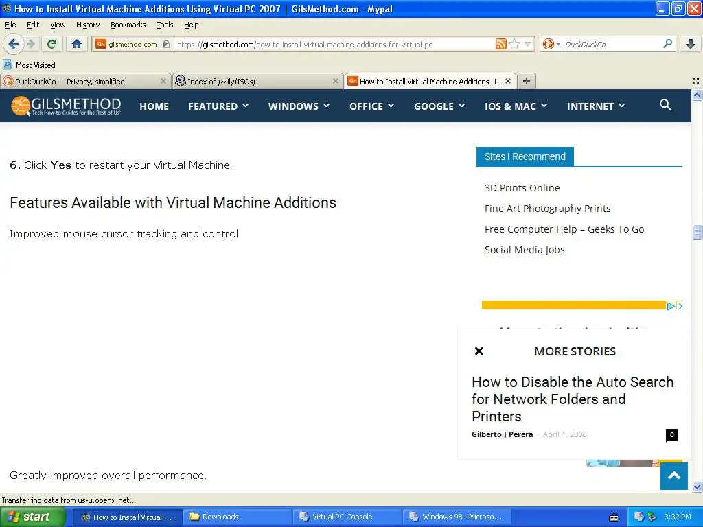Image resolution: width=703 pixels, height=527 pixels.
Task: Reload the page with the refresh icon
Action: point(52,44)
